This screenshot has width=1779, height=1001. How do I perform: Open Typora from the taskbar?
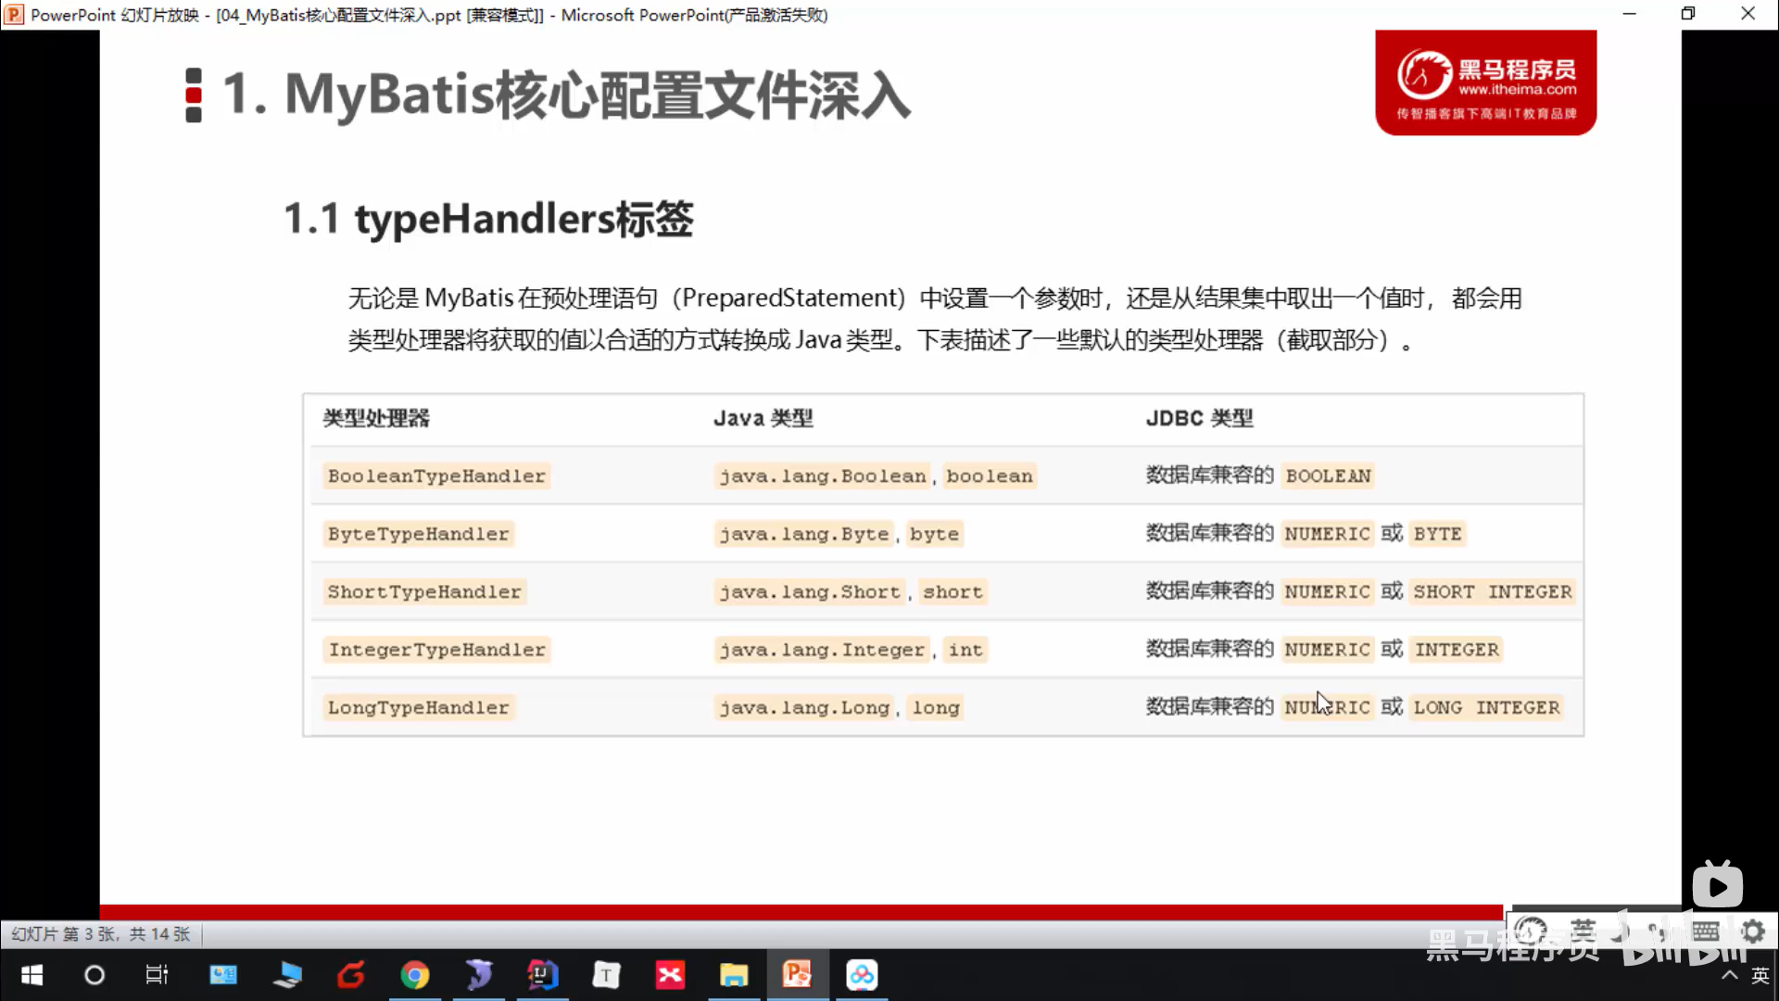(606, 975)
